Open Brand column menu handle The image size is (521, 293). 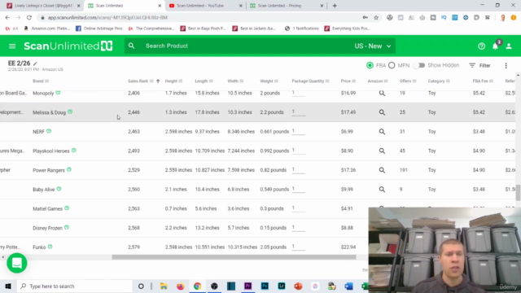click(47, 81)
